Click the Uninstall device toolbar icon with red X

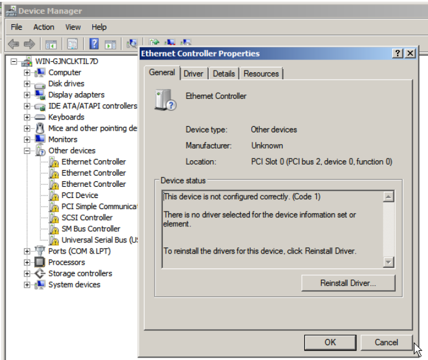tap(170, 42)
